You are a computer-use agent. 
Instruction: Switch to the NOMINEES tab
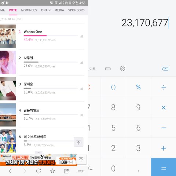(x=29, y=10)
